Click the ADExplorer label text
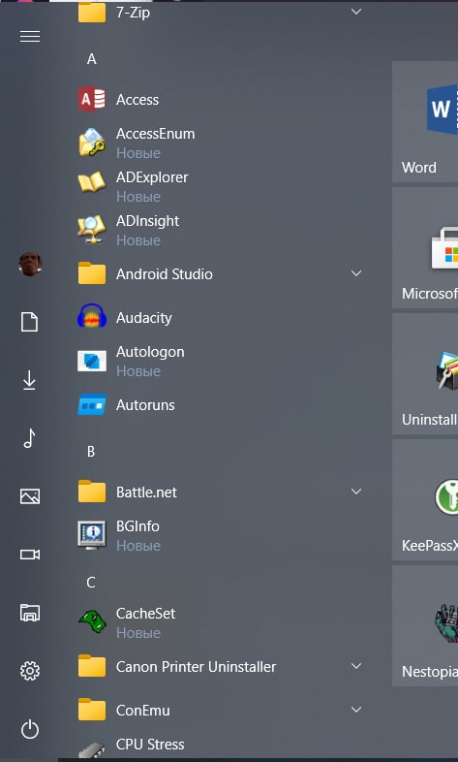Viewport: 458px width, 762px height. (152, 177)
